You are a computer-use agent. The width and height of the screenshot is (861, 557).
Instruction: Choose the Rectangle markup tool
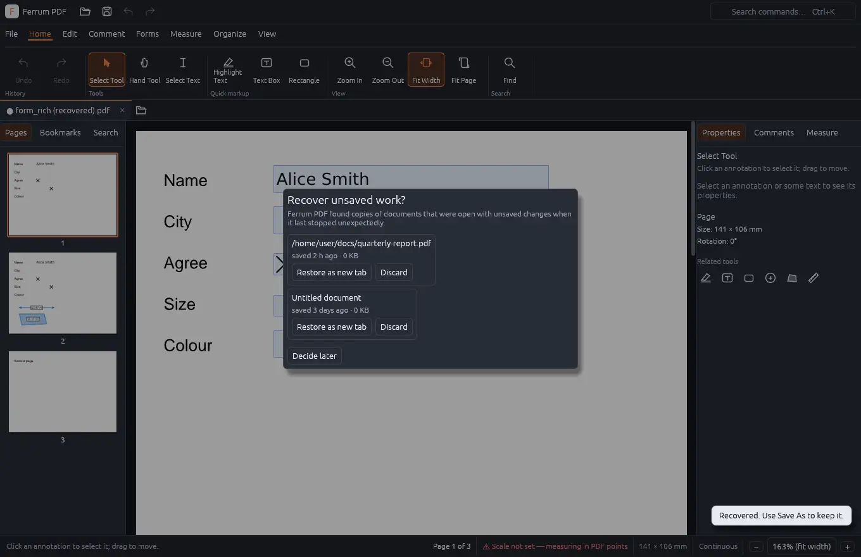pyautogui.click(x=304, y=70)
